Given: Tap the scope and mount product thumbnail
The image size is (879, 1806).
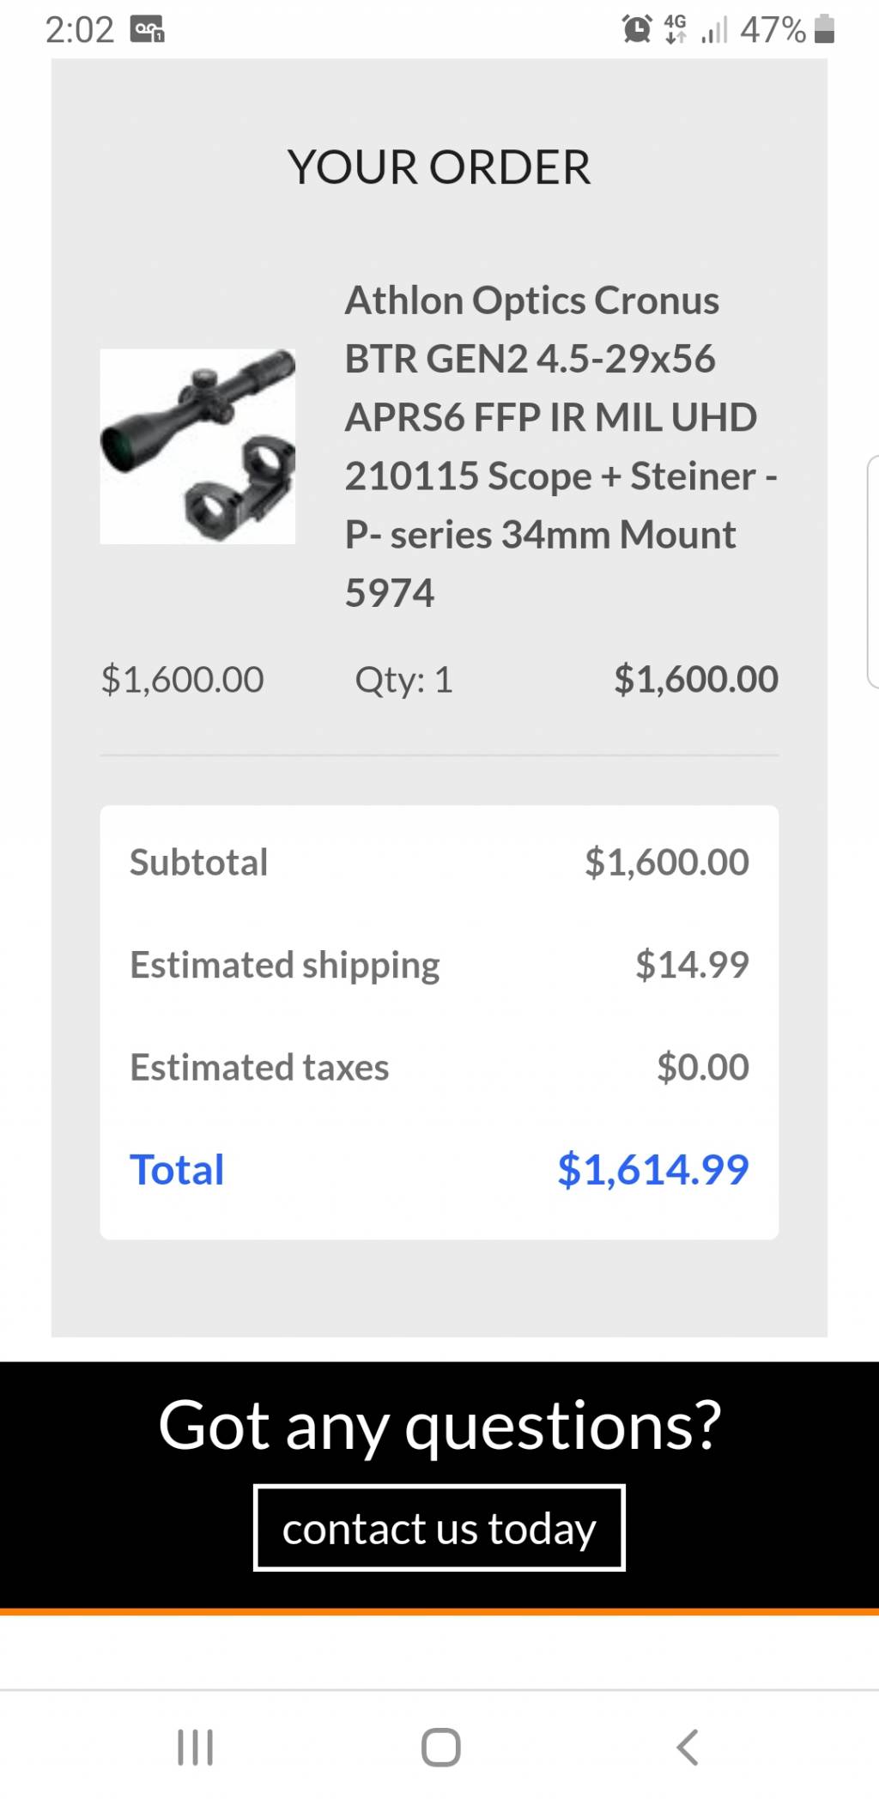Looking at the screenshot, I should (197, 445).
